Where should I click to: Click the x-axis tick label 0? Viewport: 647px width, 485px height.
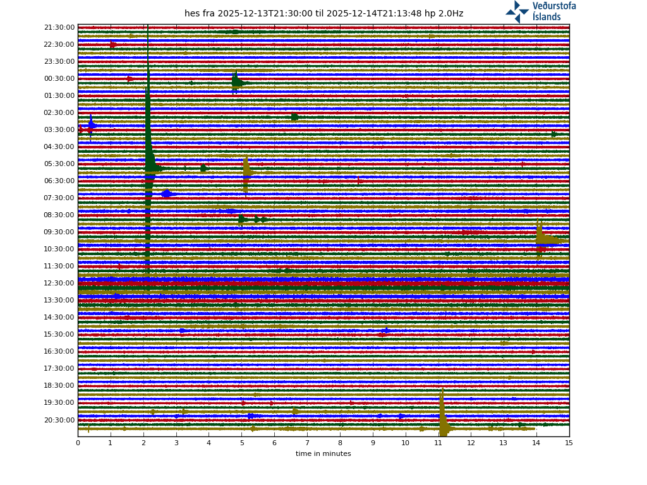coord(78,443)
